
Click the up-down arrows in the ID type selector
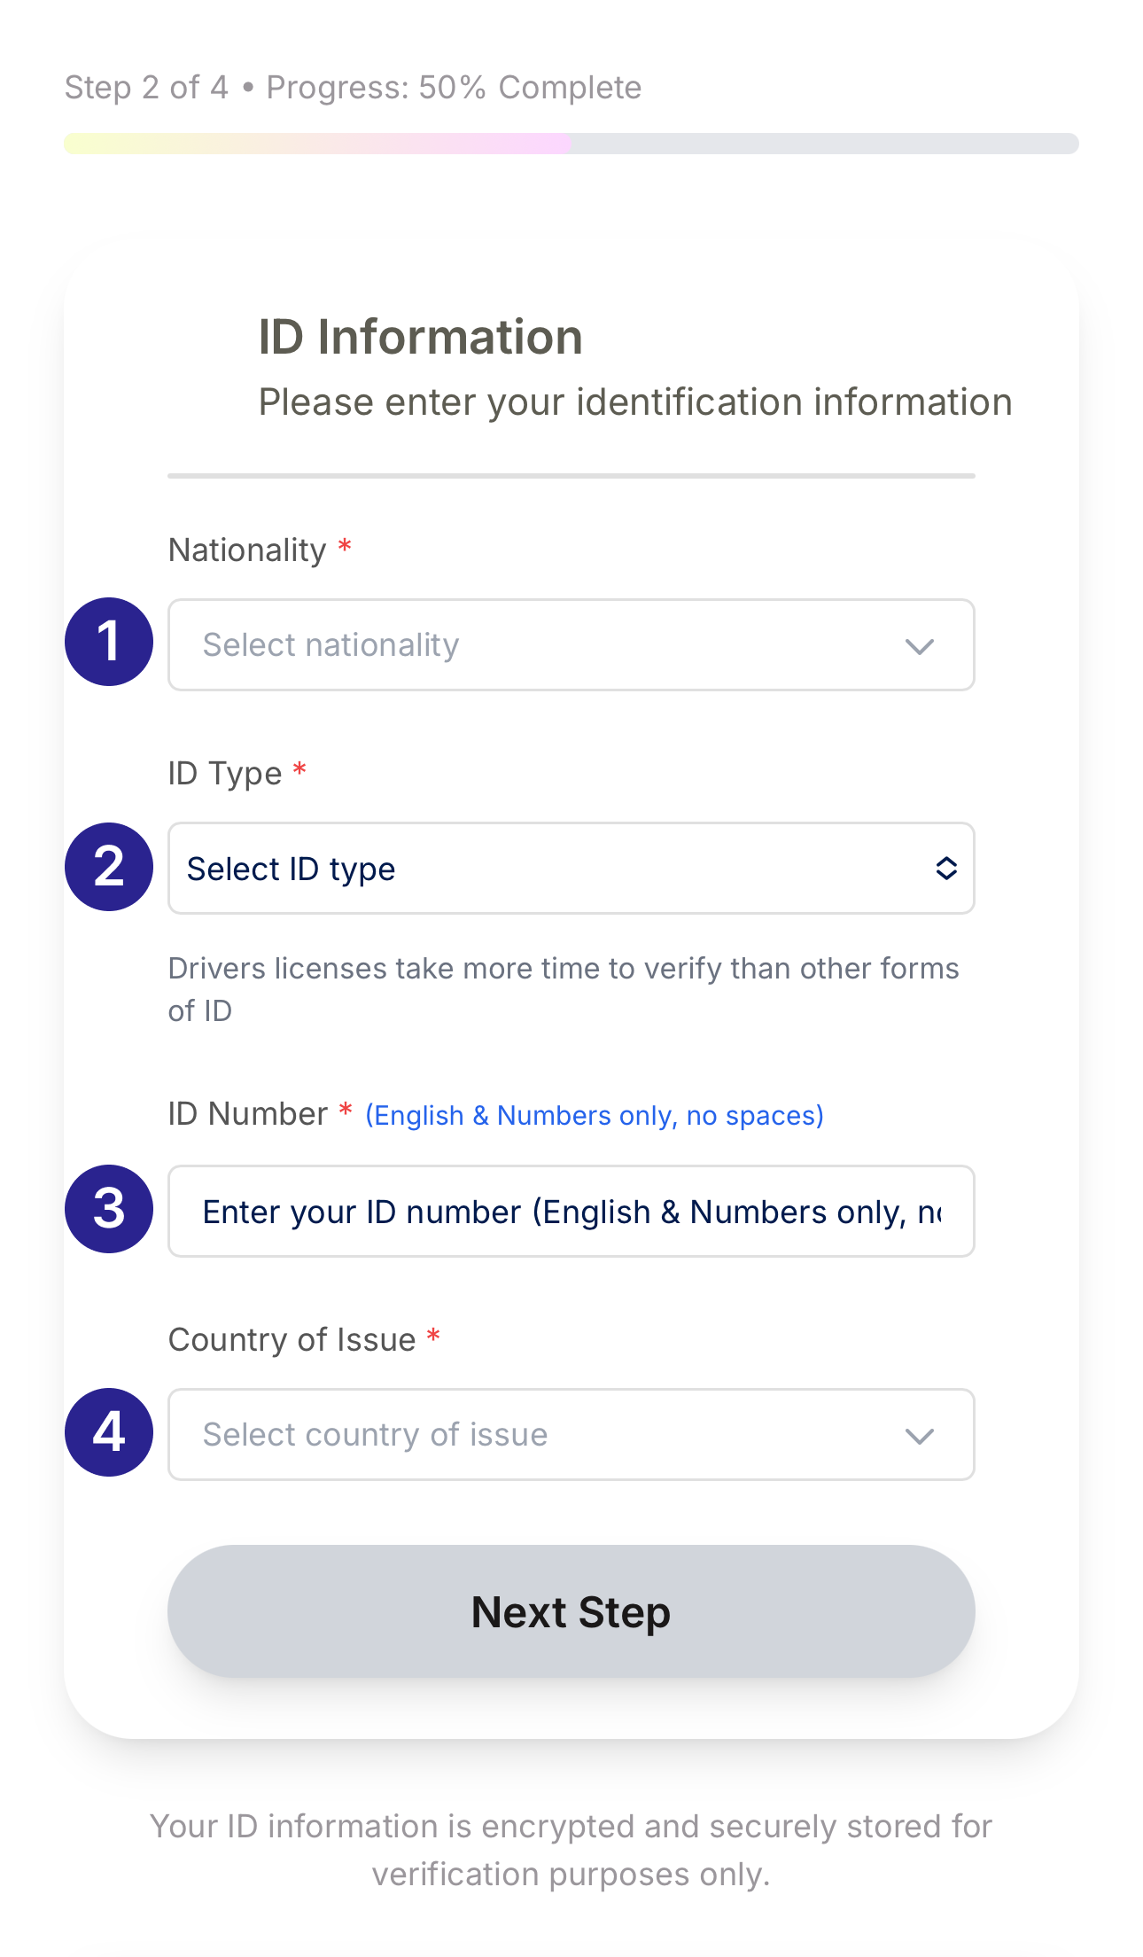click(946, 869)
